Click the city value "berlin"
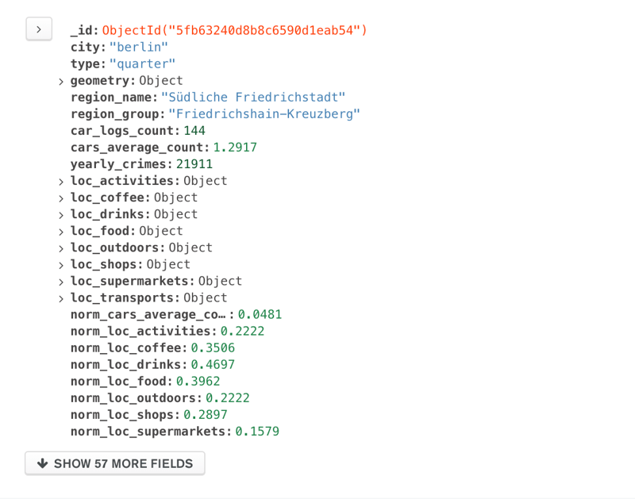 139,47
